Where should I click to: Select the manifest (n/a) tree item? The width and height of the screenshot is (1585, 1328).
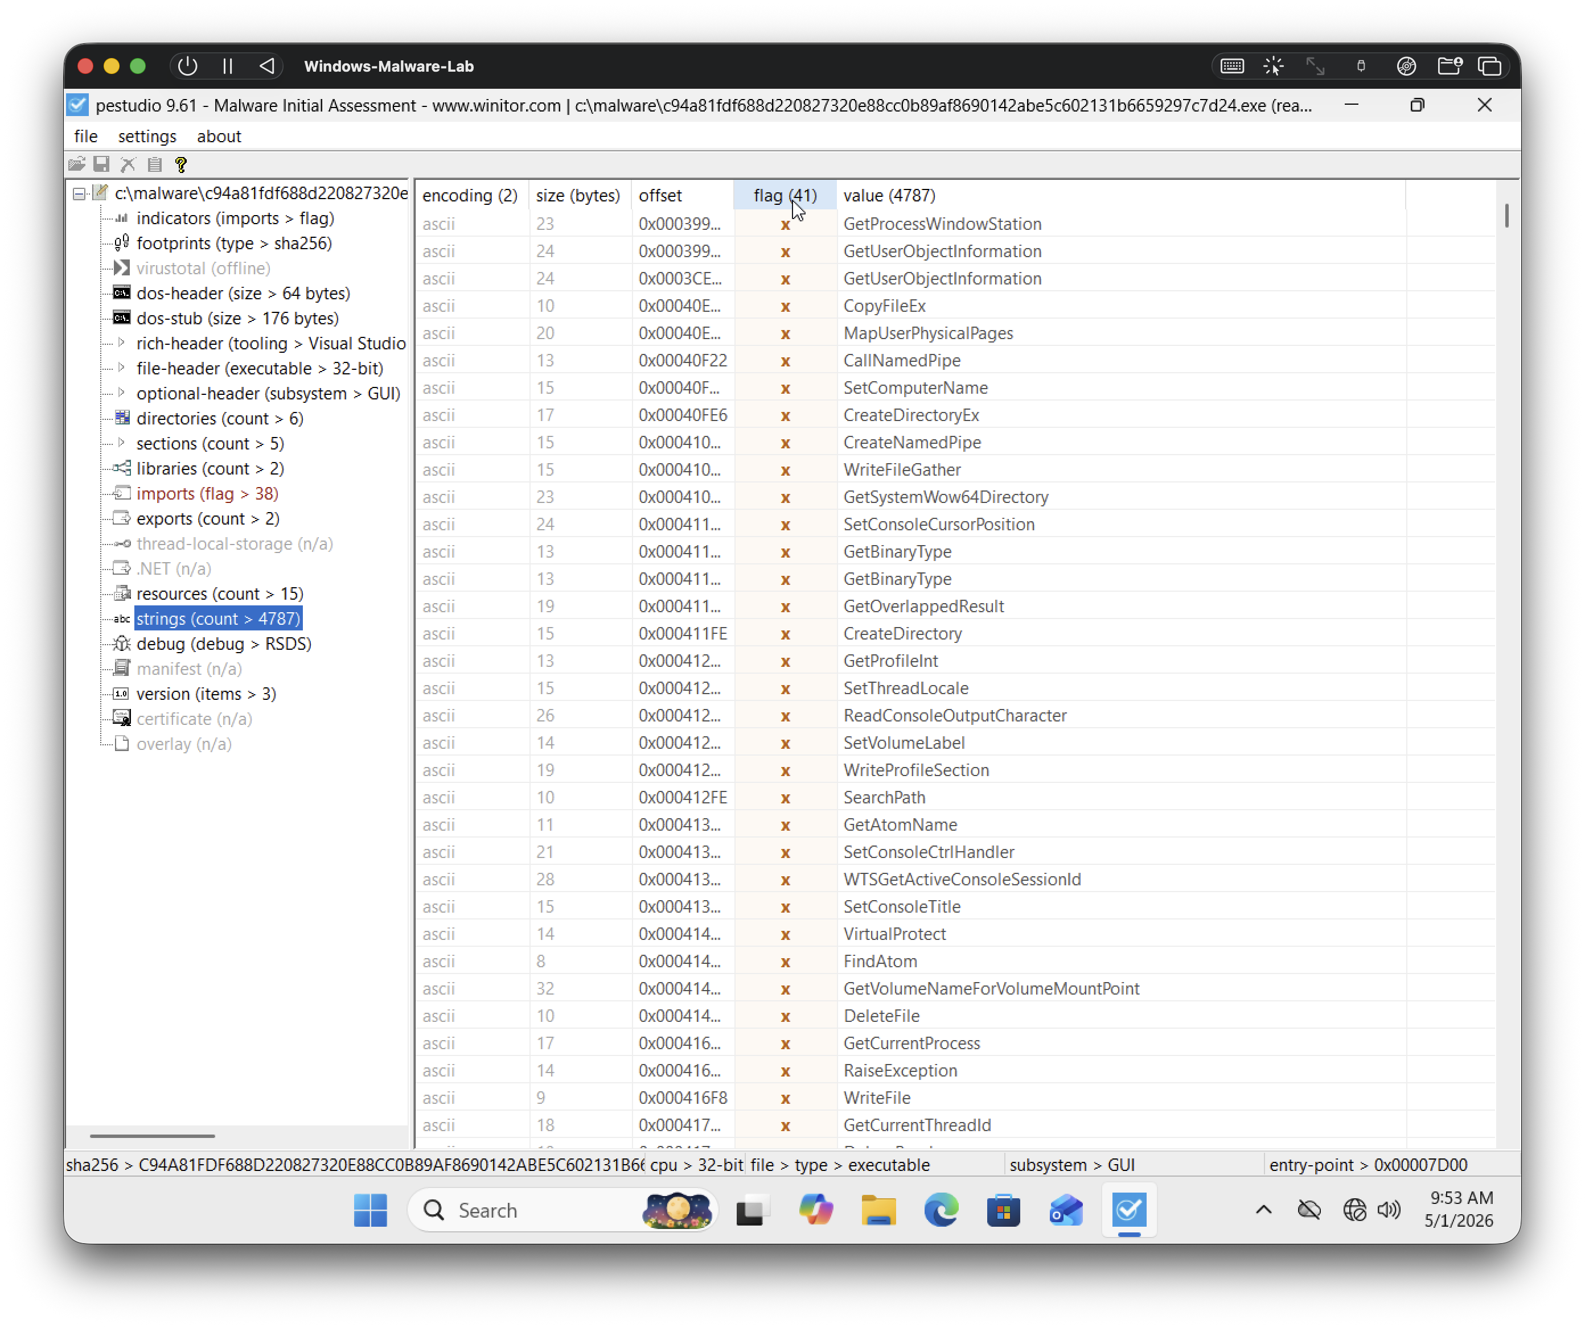pos(188,668)
